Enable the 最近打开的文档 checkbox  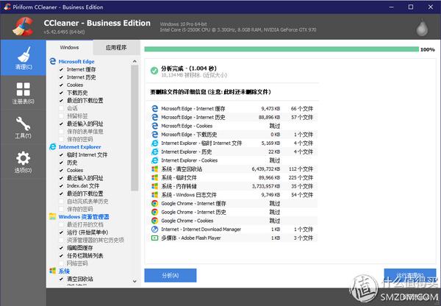(x=61, y=224)
